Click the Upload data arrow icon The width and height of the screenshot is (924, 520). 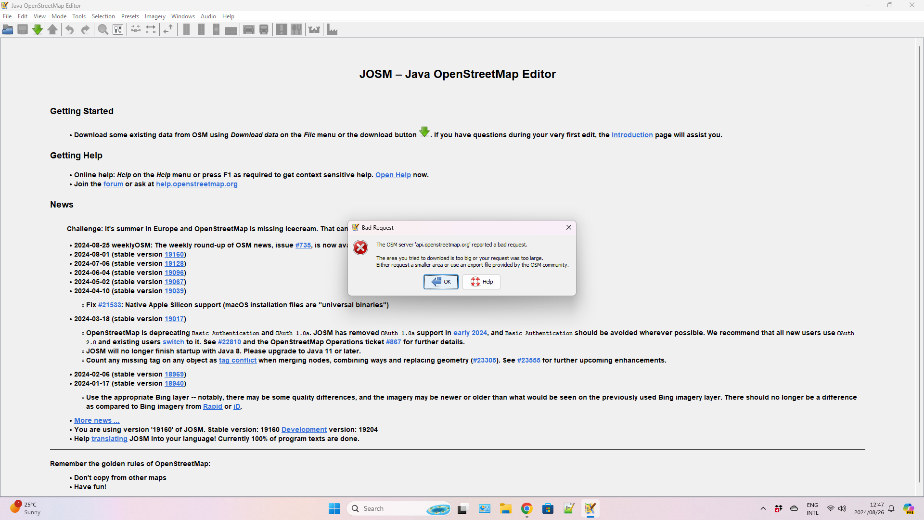click(52, 30)
